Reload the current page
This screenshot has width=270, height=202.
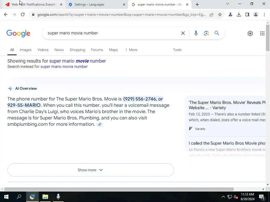(x=23, y=15)
